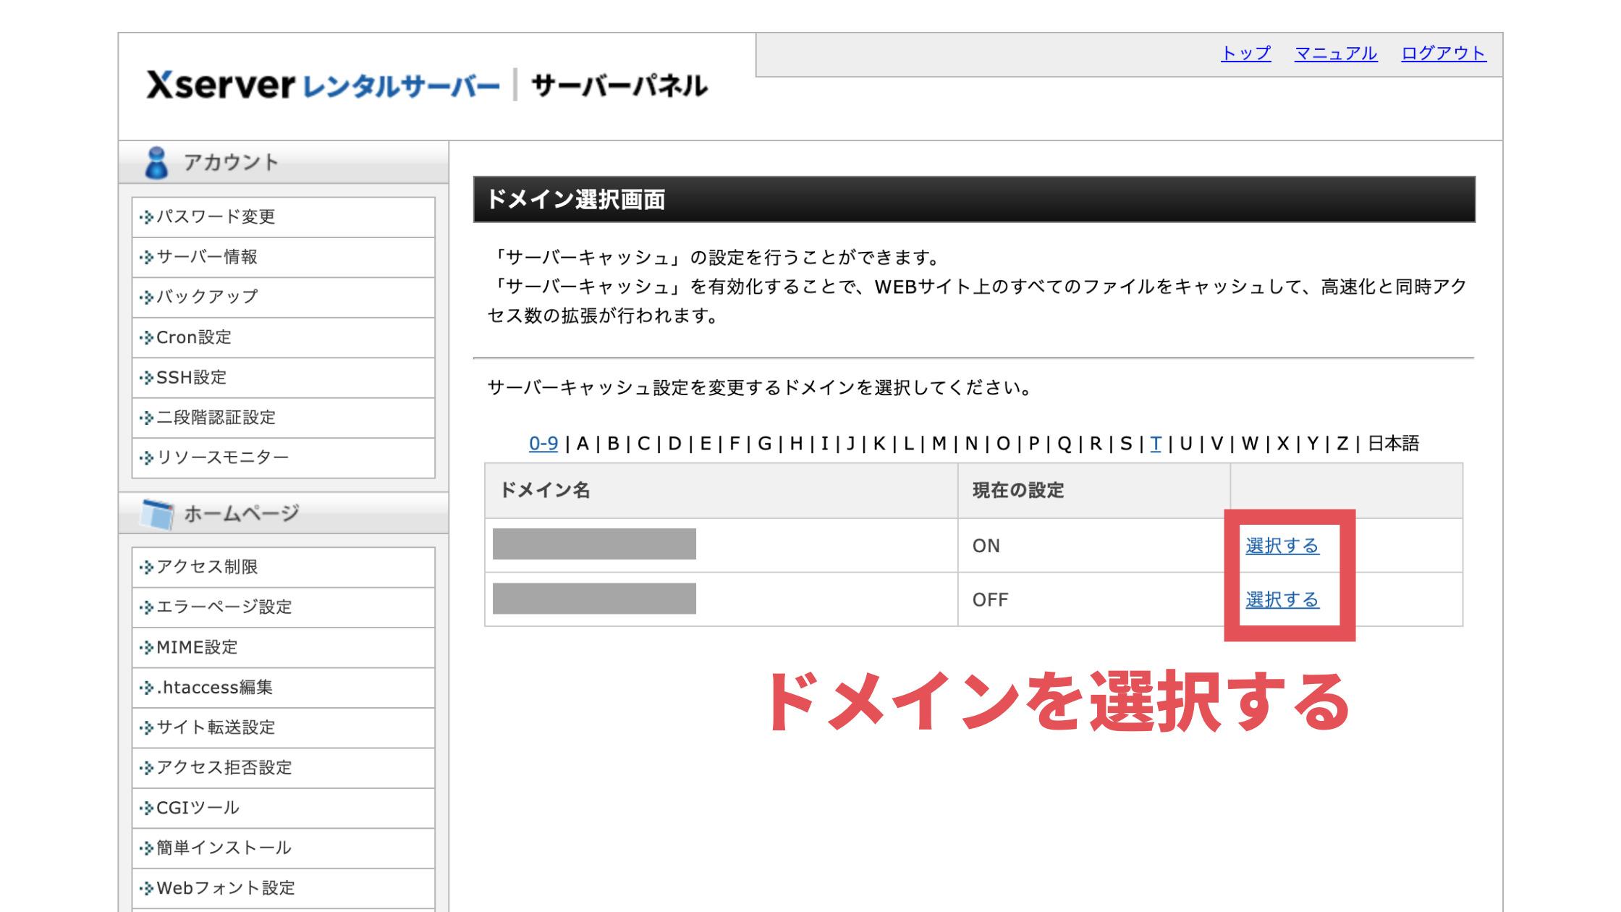This screenshot has height=912, width=1621.
Task: Click the letter M in the index
Action: tap(939, 443)
